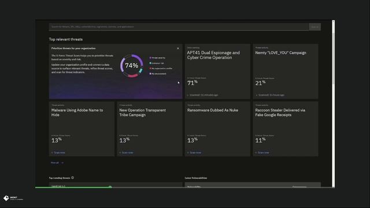Click the Prioritize threats banner title
The height and width of the screenshot is (208, 370).
pos(73,49)
